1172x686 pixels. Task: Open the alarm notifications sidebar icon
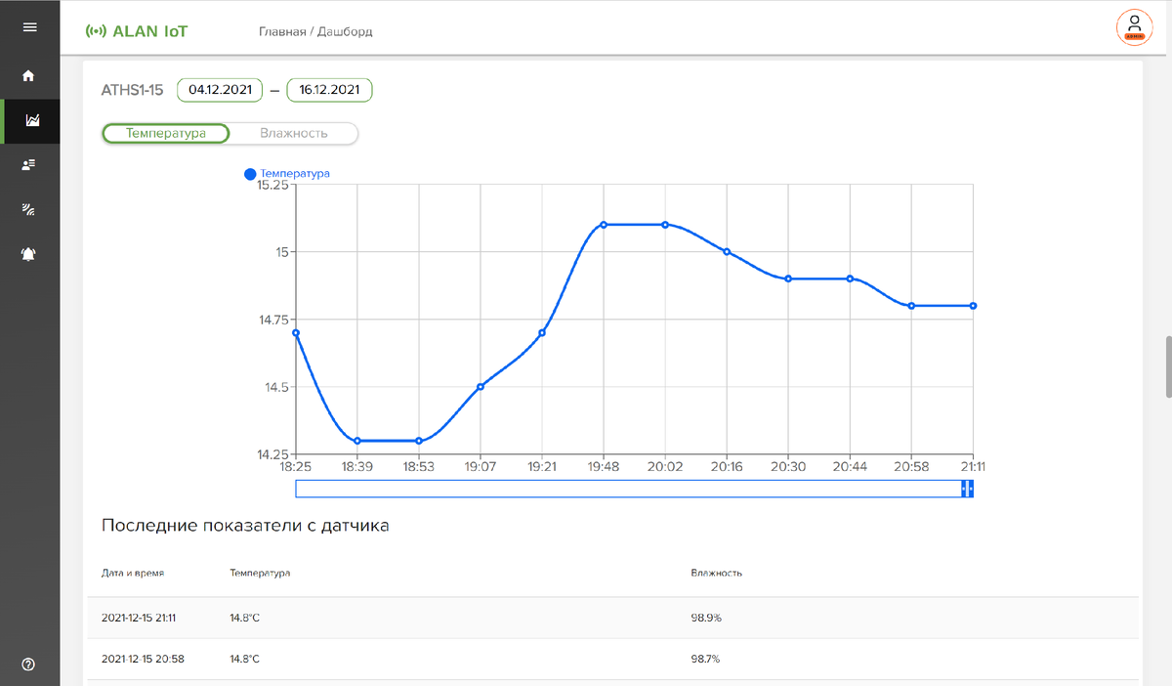(29, 254)
